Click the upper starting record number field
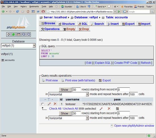This screenshot has height=138, width=156. click(124, 90)
